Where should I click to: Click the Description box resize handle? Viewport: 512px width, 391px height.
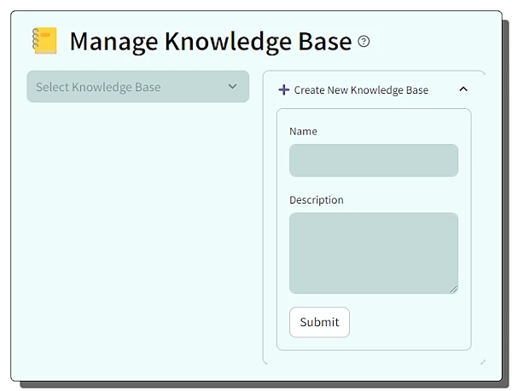[x=454, y=290]
